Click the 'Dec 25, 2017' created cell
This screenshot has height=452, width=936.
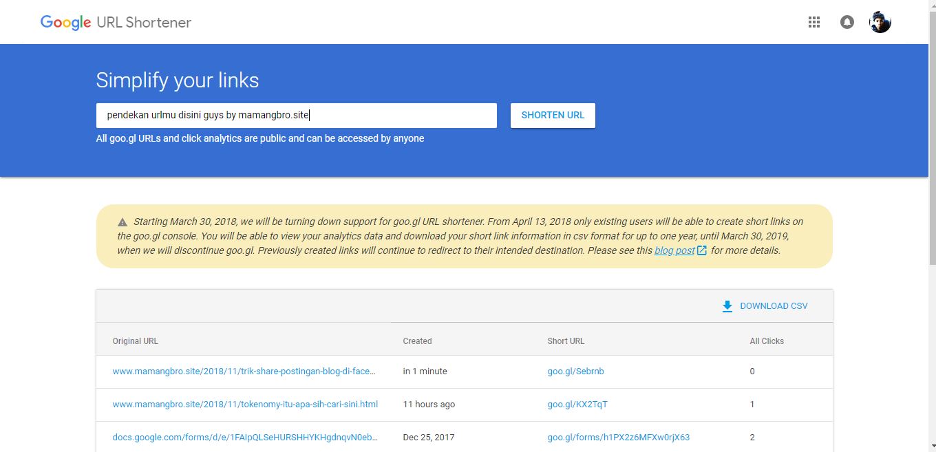(429, 437)
